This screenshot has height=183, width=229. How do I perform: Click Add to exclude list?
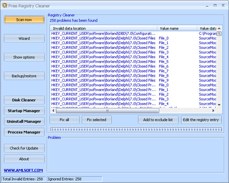pyautogui.click(x=158, y=120)
